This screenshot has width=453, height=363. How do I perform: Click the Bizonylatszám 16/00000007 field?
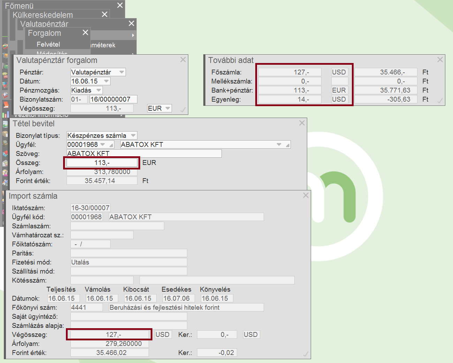pyautogui.click(x=113, y=99)
